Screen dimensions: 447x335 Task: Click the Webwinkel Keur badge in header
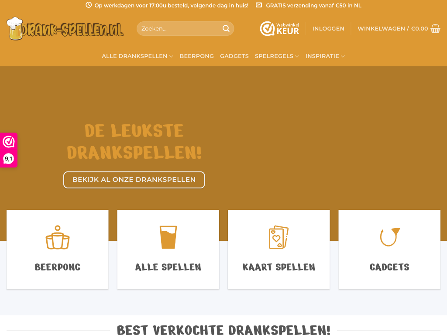(280, 28)
